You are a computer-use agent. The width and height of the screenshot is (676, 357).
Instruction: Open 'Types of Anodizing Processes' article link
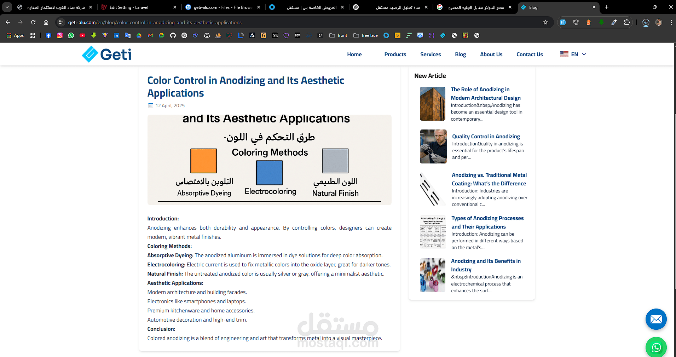click(x=487, y=223)
